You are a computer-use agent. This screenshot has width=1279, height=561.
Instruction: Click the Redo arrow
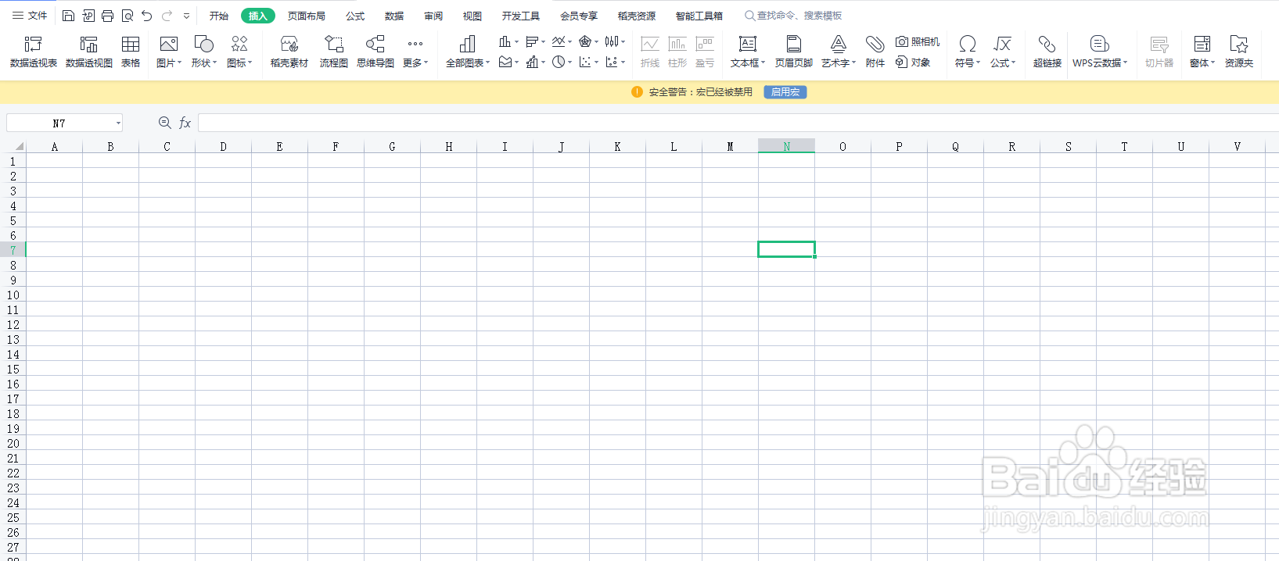coord(167,16)
